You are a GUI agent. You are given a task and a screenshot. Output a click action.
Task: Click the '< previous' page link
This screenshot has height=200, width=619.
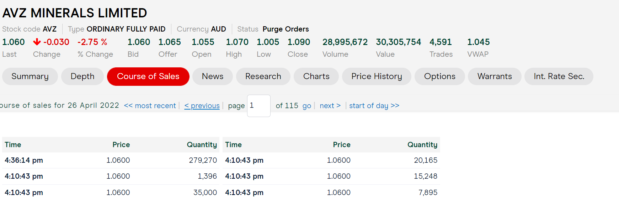(x=202, y=106)
